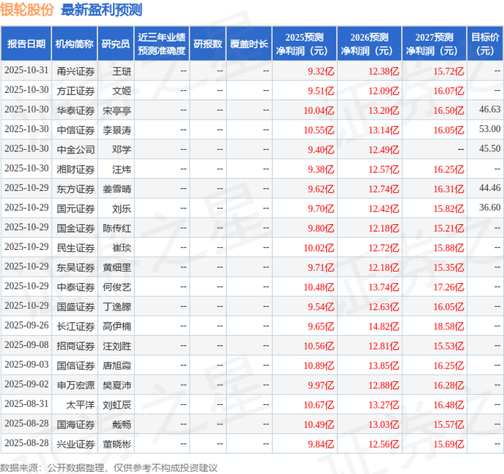
Task: Click the 2027预测净利润 column header
Action: pyautogui.click(x=434, y=44)
